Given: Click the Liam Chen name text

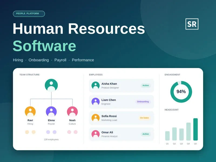Looking at the screenshot, I should (109, 100).
